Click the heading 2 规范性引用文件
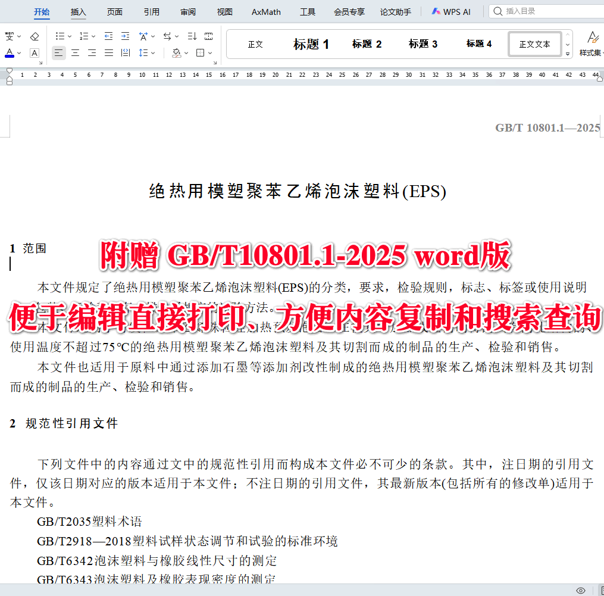 (64, 423)
